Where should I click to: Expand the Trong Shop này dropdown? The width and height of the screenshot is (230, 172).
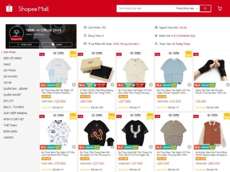[x=187, y=8]
